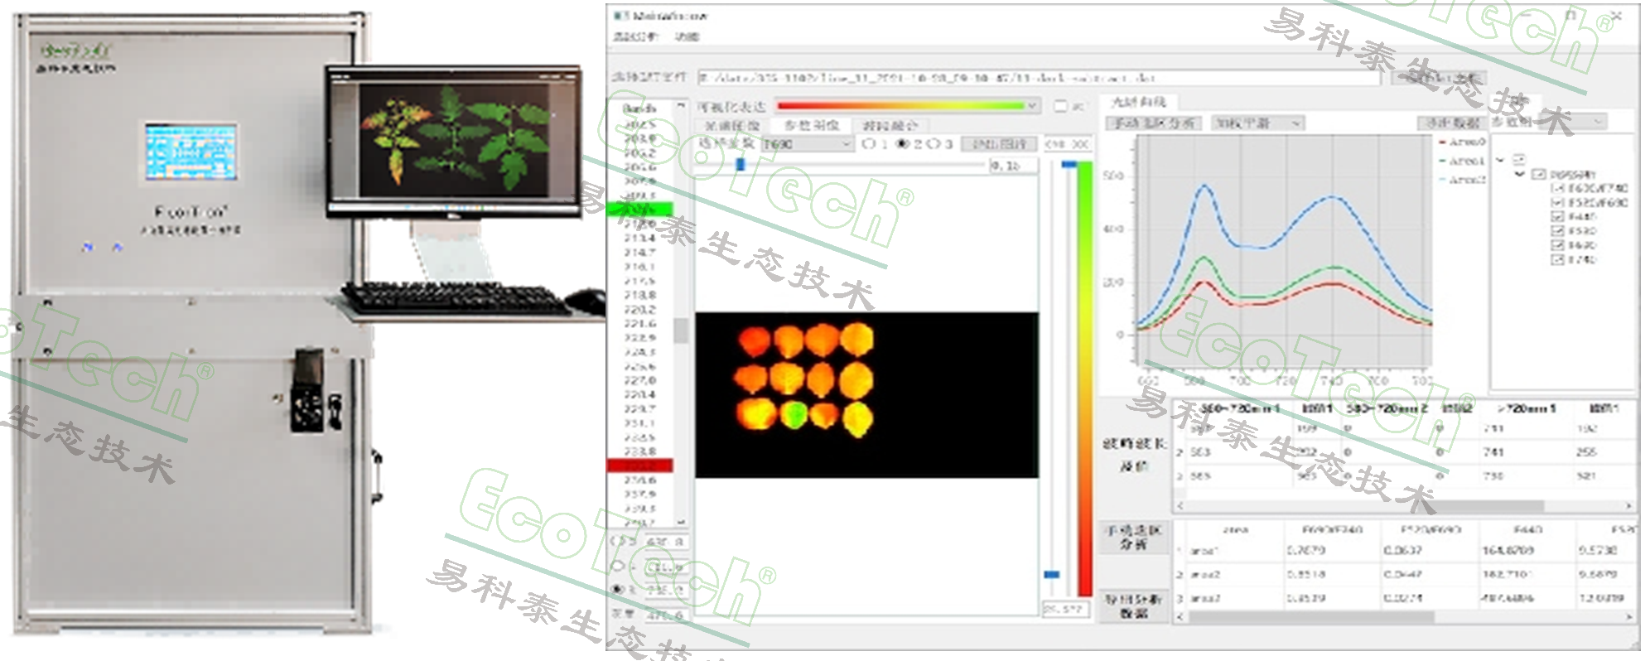The height and width of the screenshot is (661, 1650).
Task: Select the green highlighted band in Bands list
Action: [x=639, y=210]
